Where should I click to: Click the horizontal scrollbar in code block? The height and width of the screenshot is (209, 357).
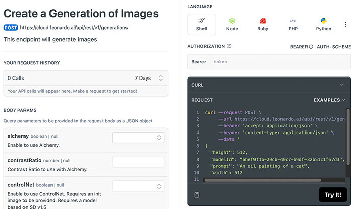262,180
